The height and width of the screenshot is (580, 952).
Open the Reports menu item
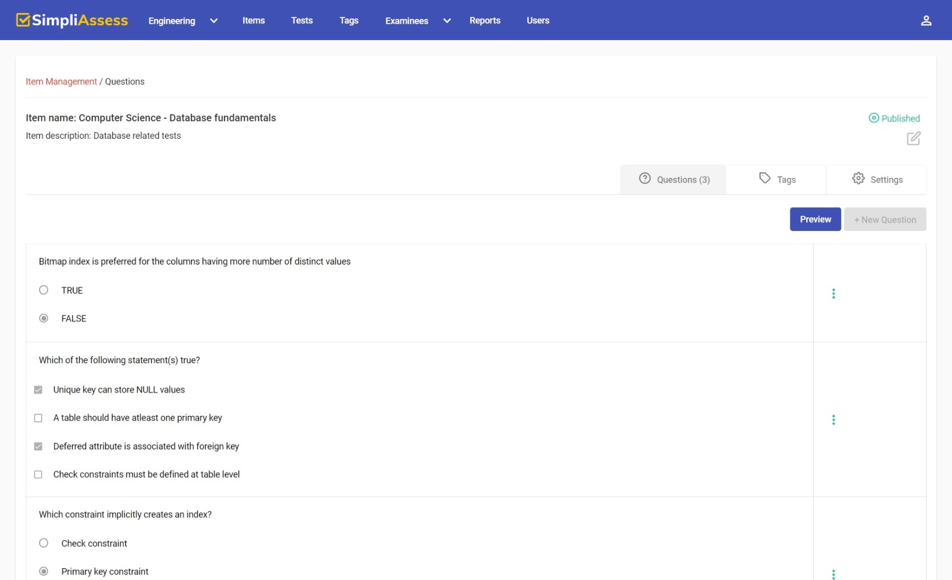(x=485, y=21)
